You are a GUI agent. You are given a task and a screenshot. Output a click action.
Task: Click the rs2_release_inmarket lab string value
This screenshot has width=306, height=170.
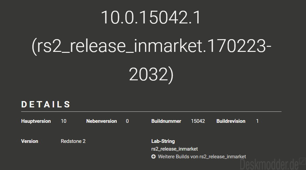click(x=174, y=149)
